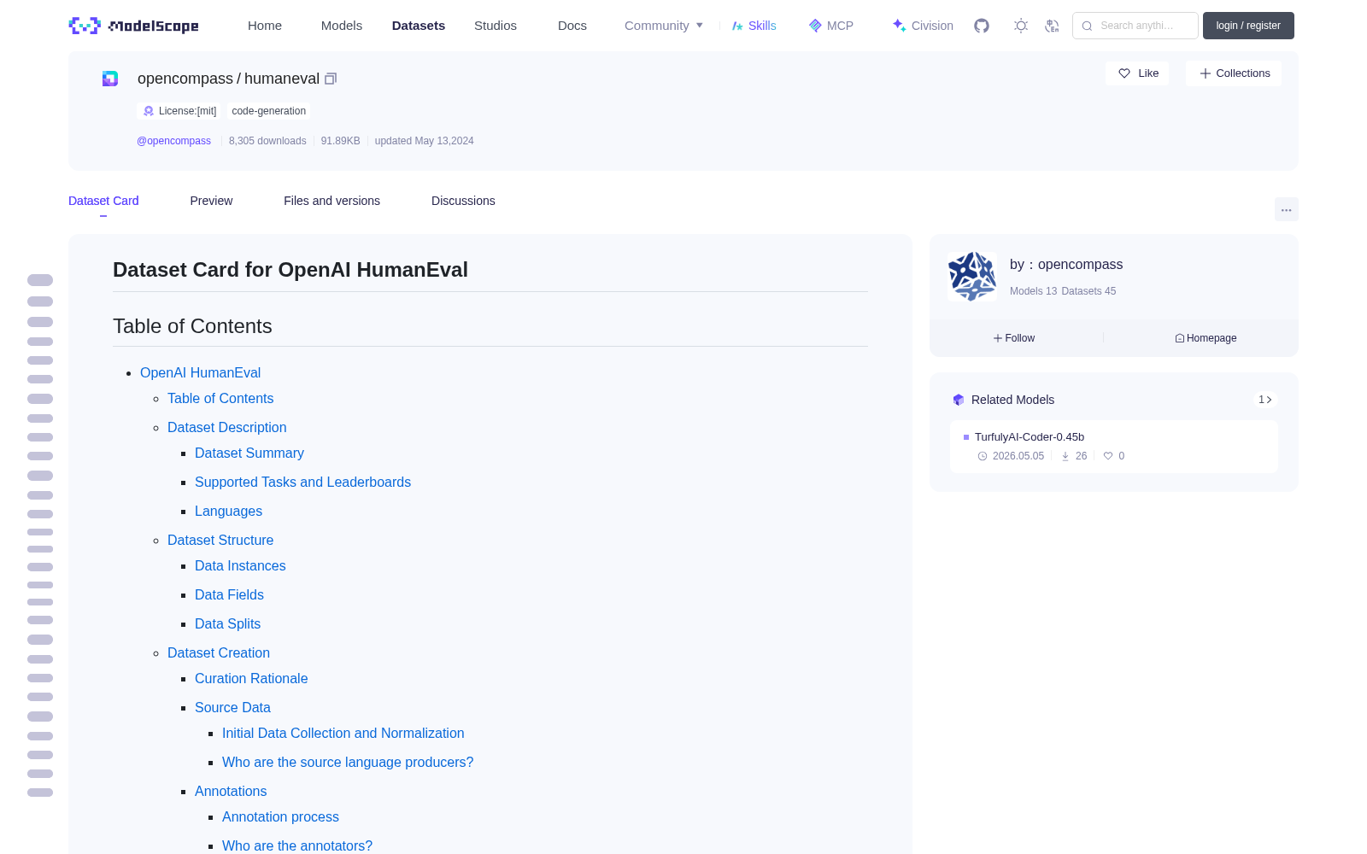Go to the Home nav item
This screenshot has height=854, width=1367.
(265, 26)
